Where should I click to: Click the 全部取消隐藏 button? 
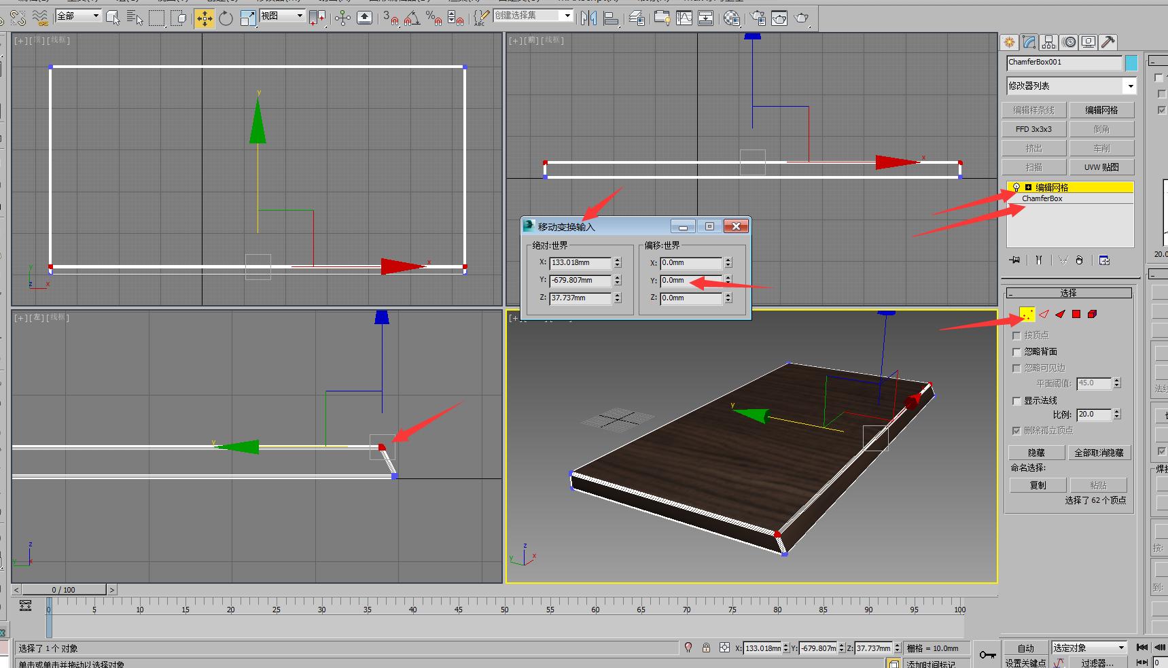[x=1098, y=453]
